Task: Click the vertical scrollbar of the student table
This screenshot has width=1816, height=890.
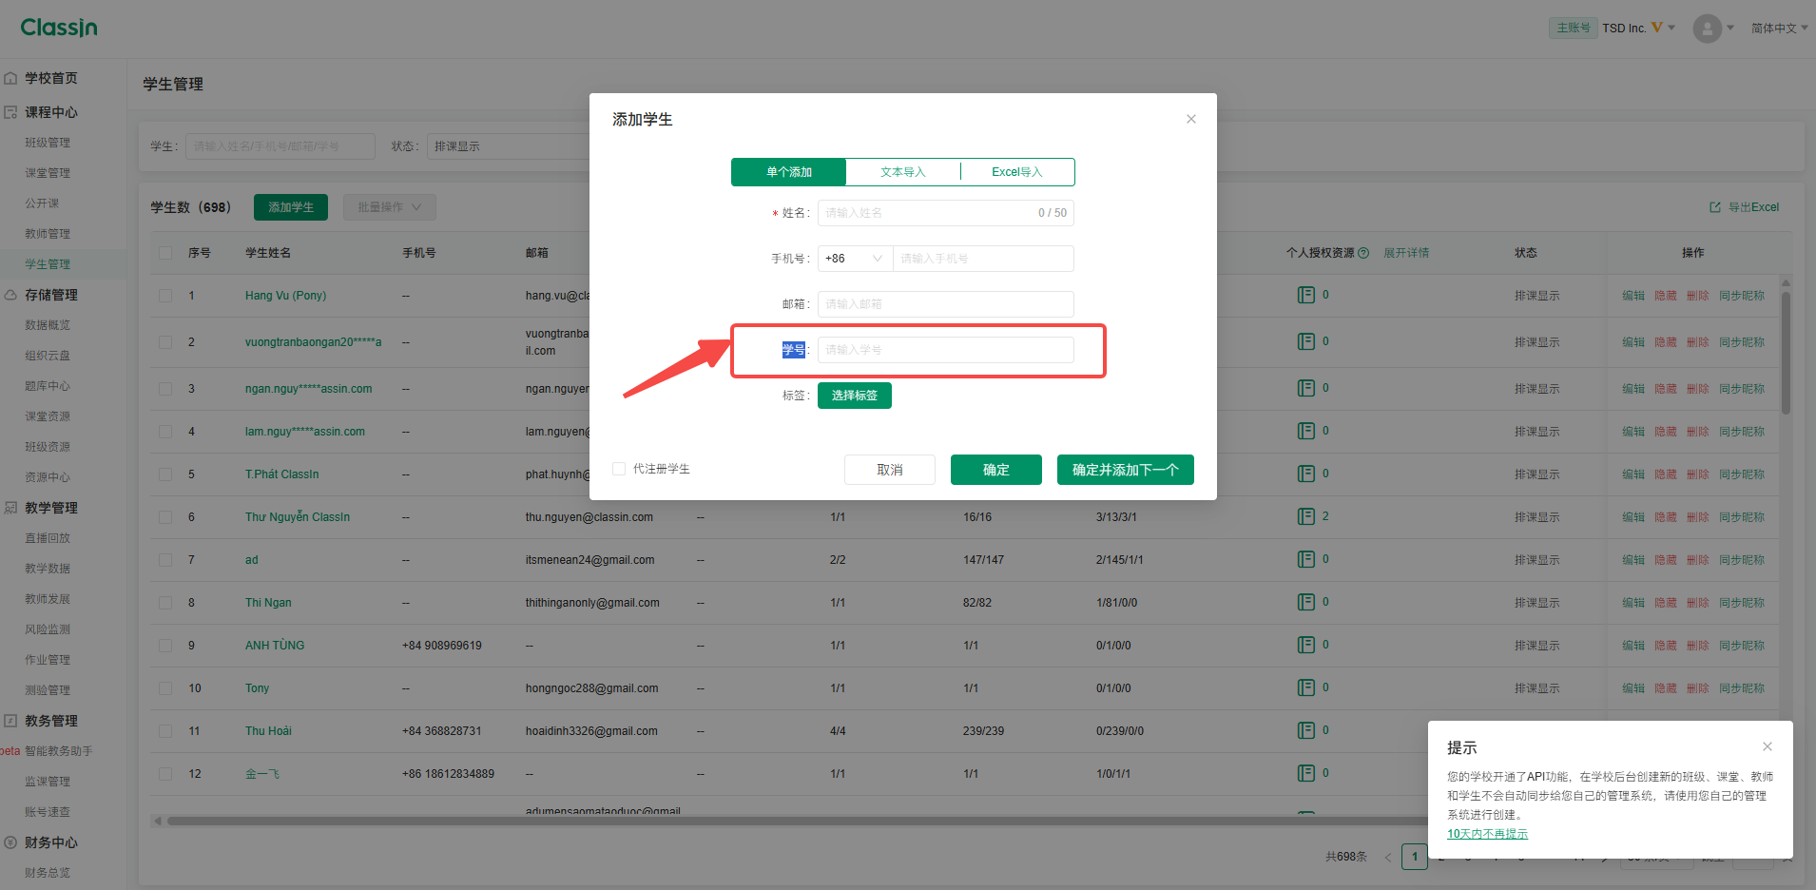Action: (x=1786, y=352)
